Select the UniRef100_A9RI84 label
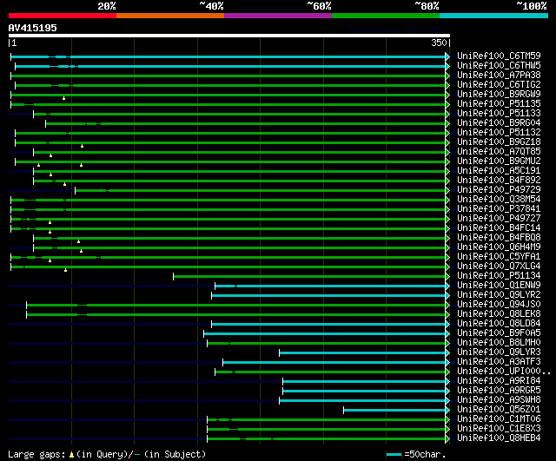This screenshot has width=556, height=461. click(499, 381)
